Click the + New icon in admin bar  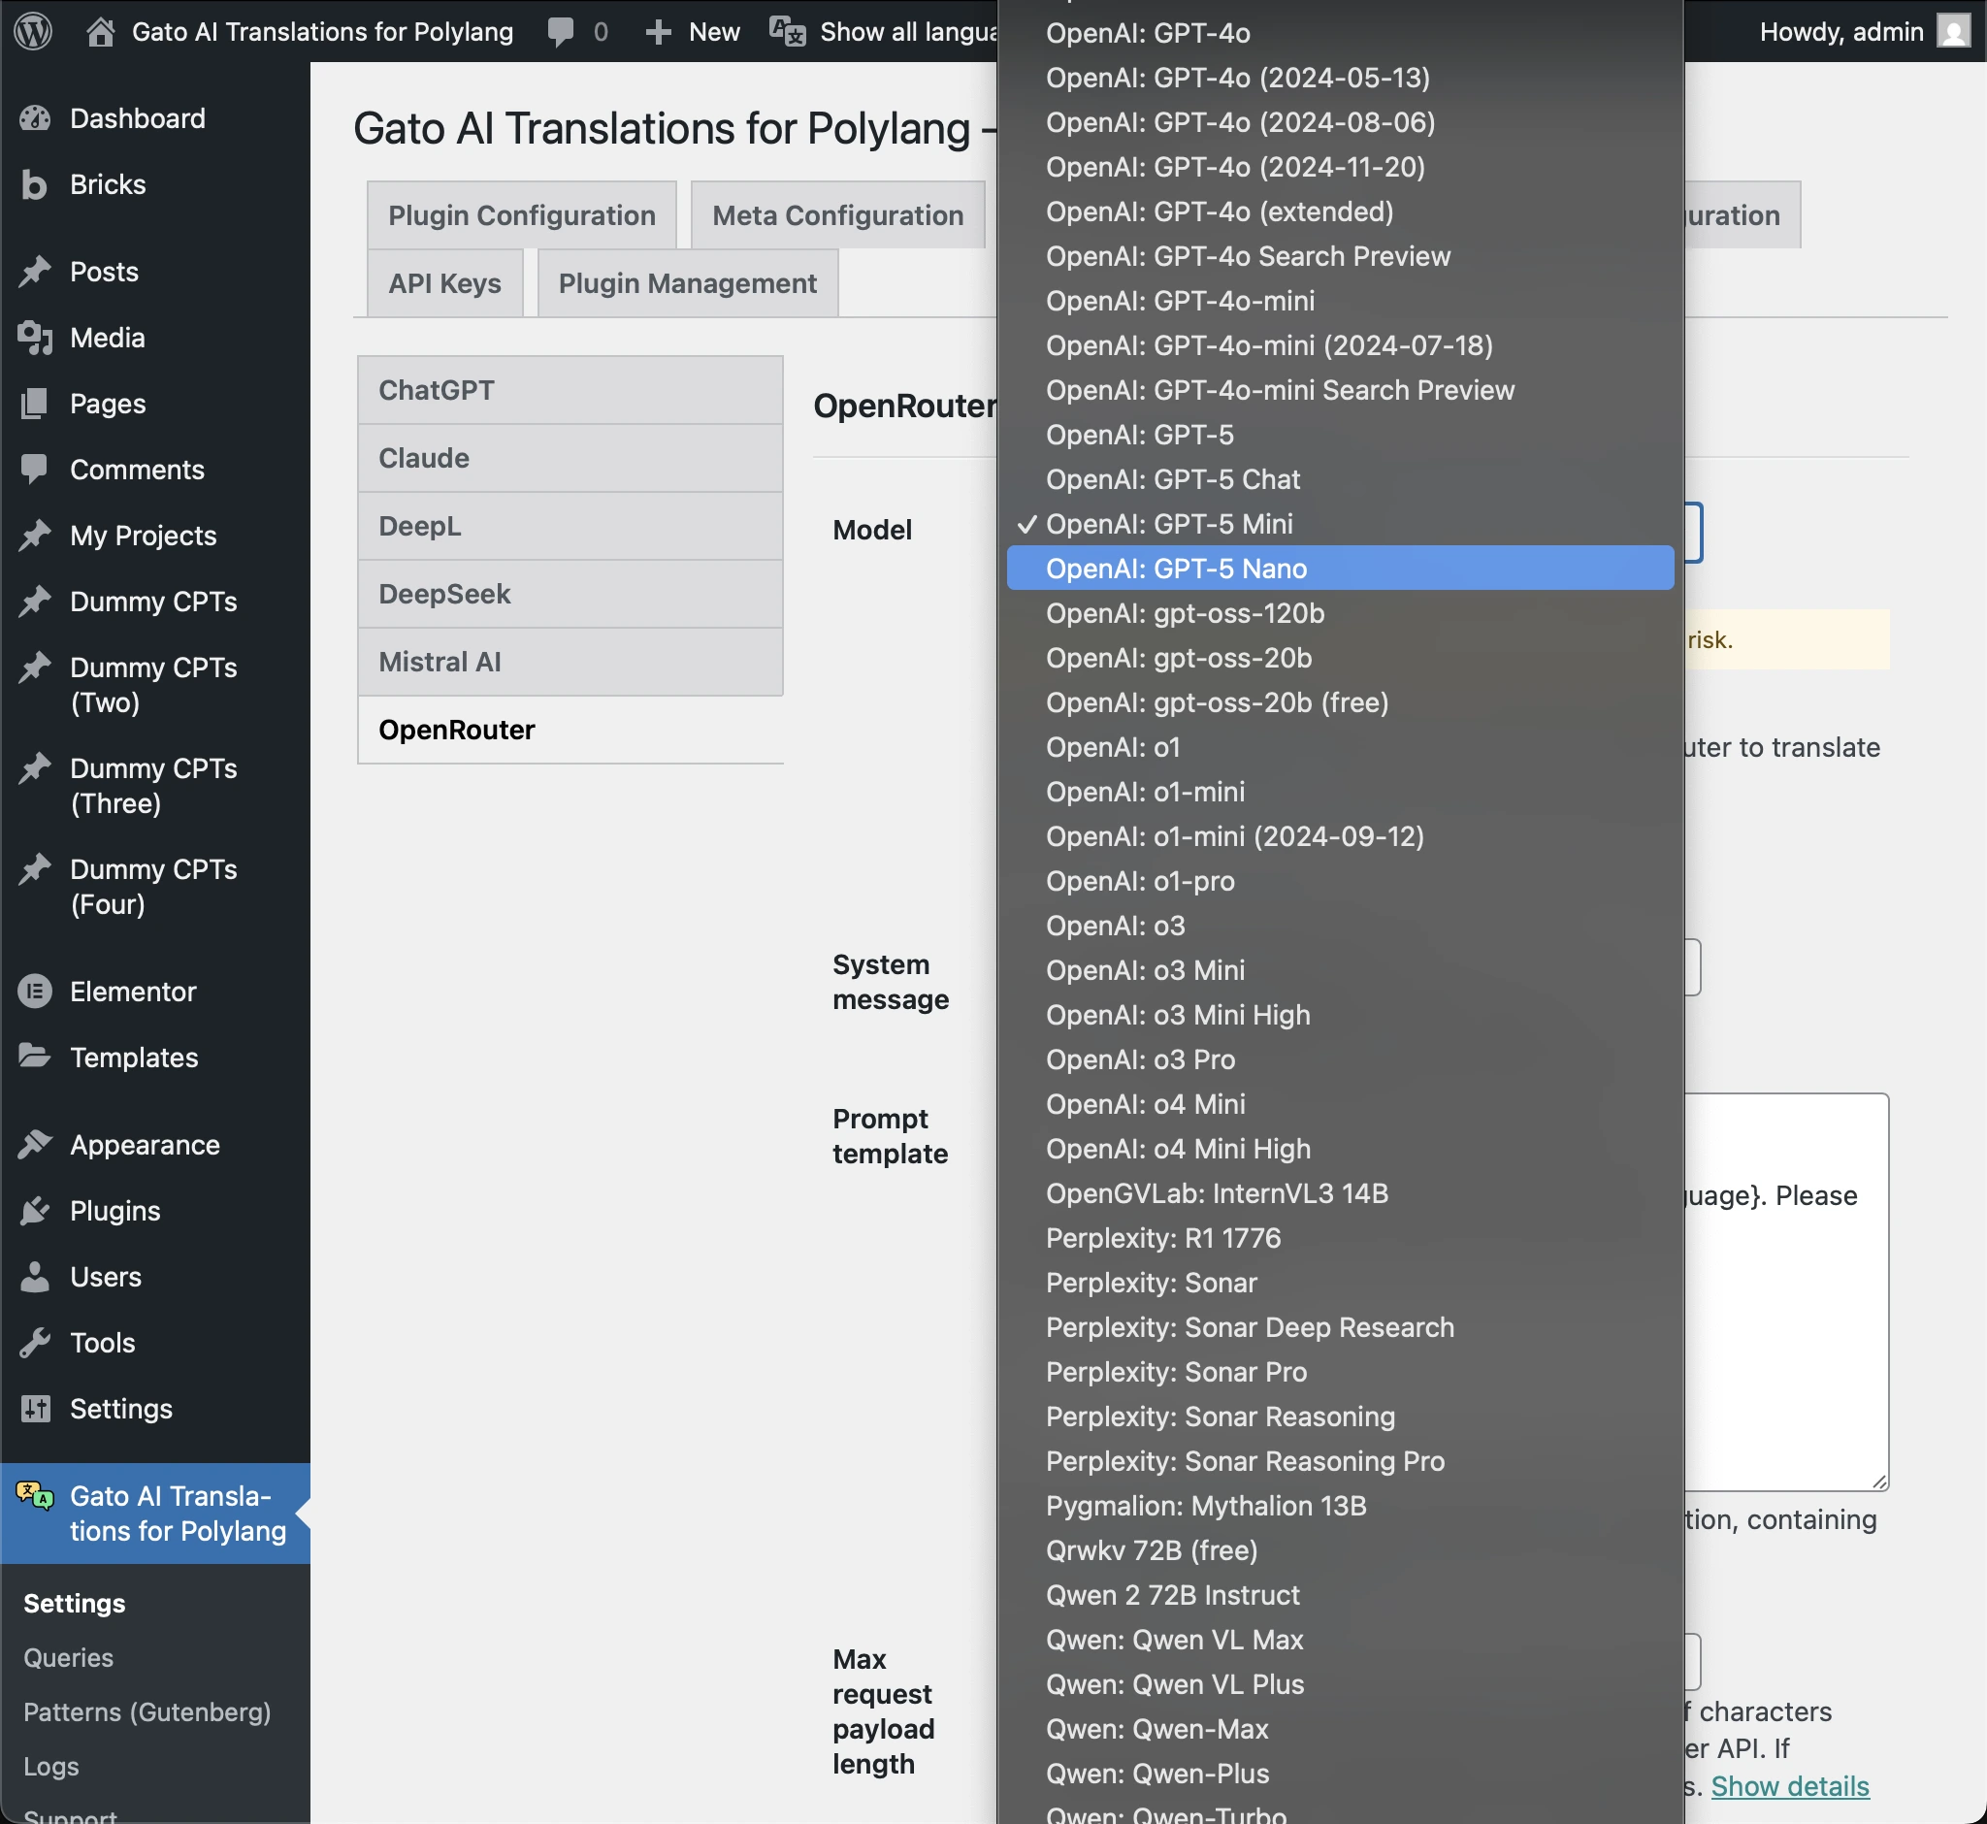pos(657,31)
